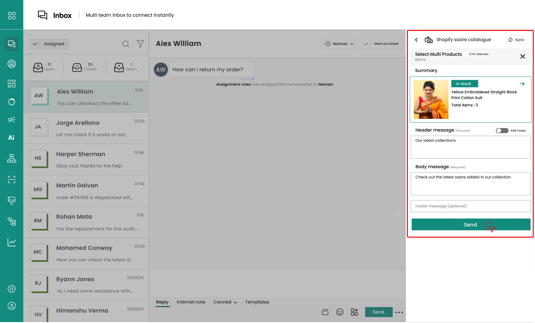
Task: Open the settings gear in the sidebar
Action: click(x=11, y=289)
